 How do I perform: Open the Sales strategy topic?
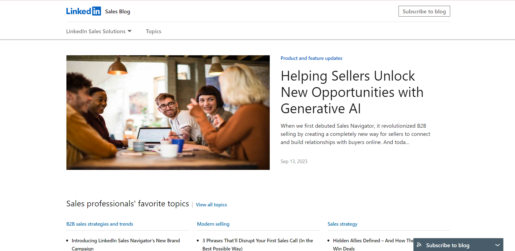342,224
